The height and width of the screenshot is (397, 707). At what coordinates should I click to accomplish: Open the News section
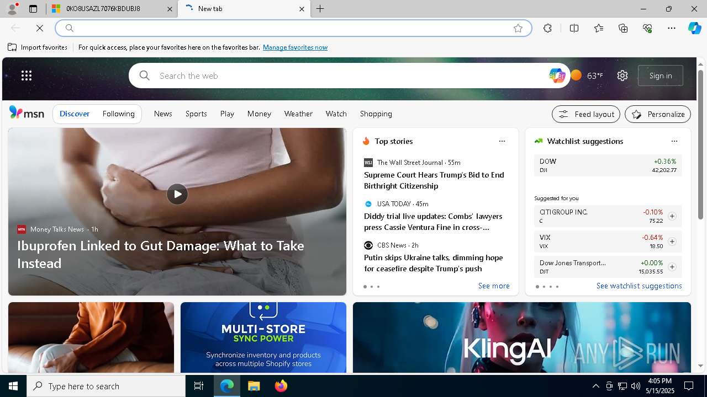(x=163, y=114)
